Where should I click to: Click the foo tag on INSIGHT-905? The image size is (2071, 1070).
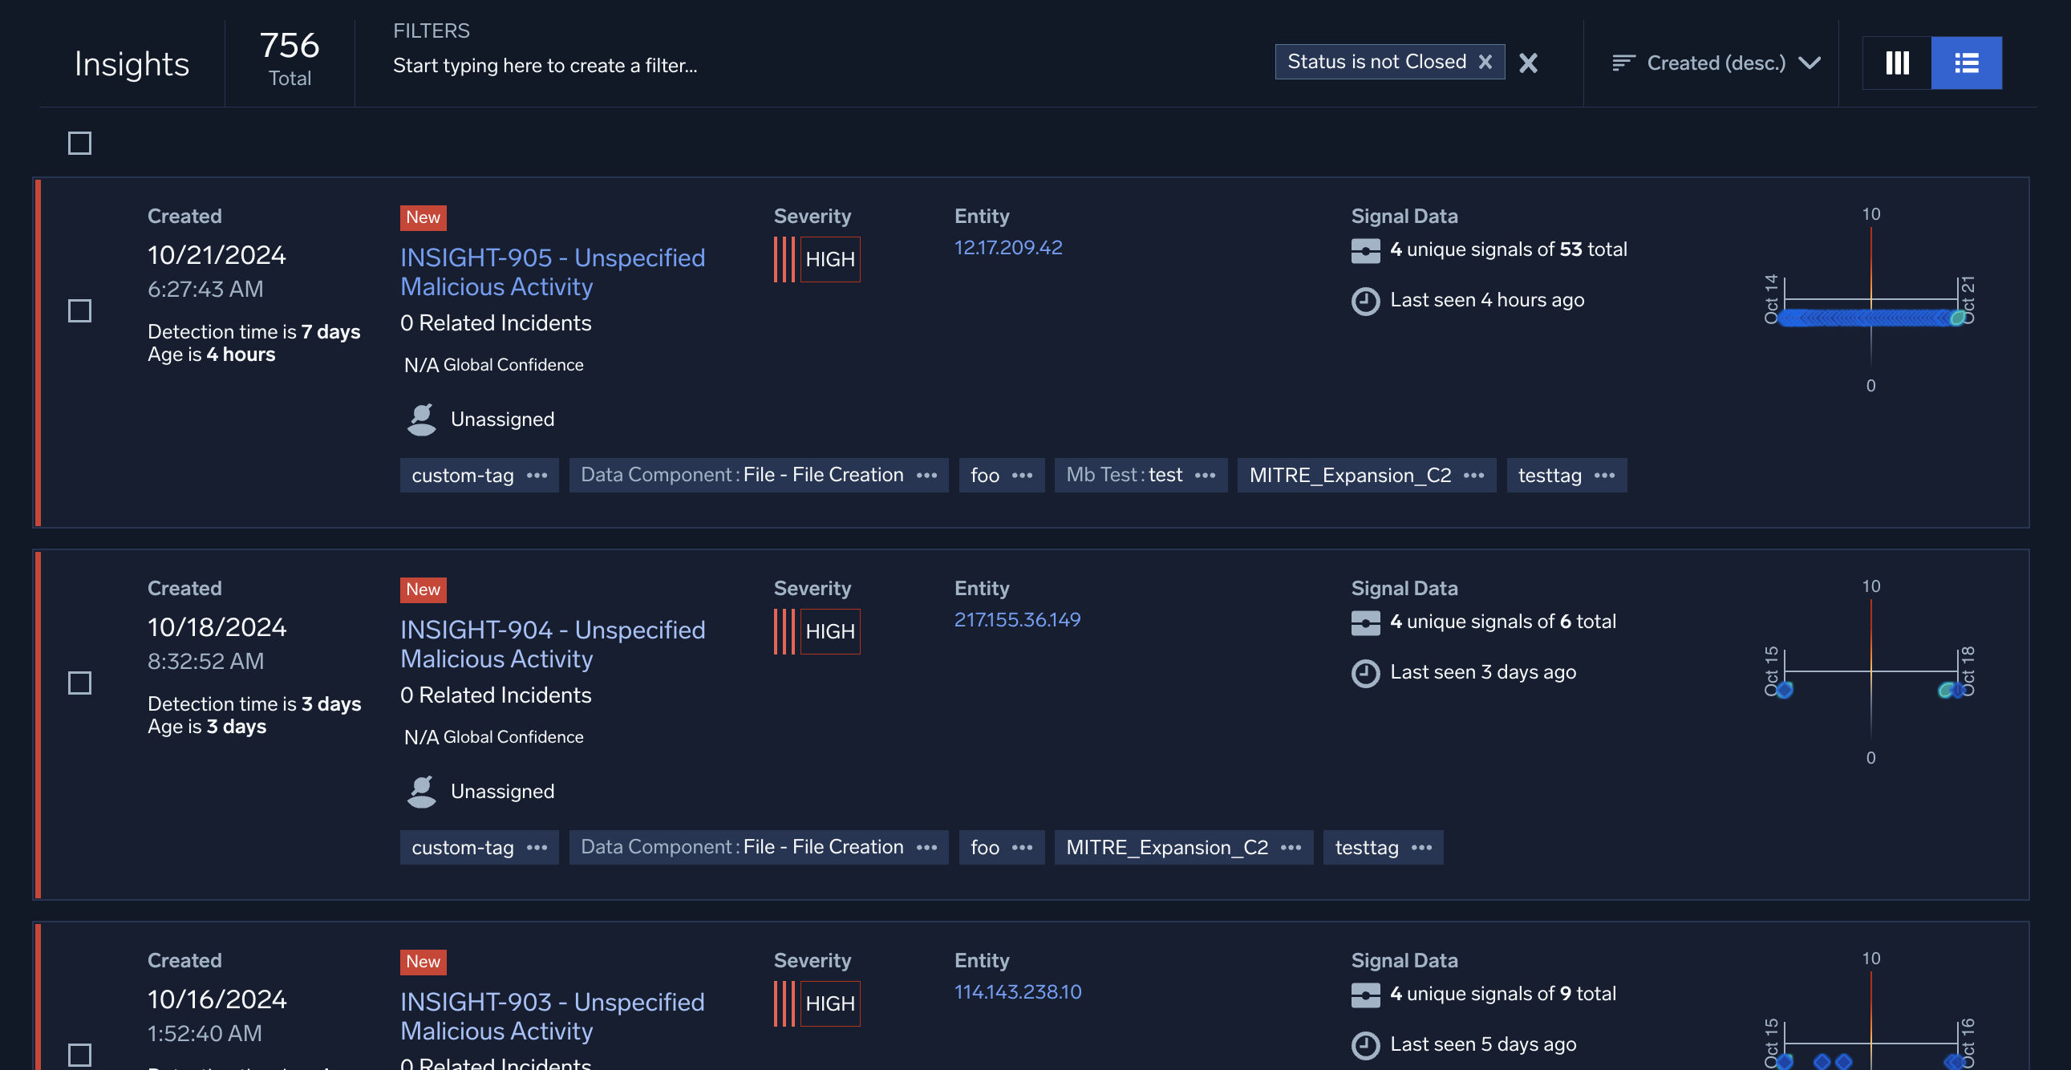coord(984,475)
